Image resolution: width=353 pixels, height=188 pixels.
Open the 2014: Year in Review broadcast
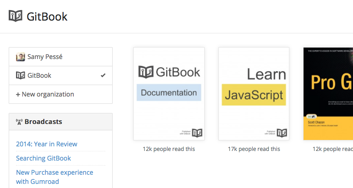pyautogui.click(x=47, y=144)
